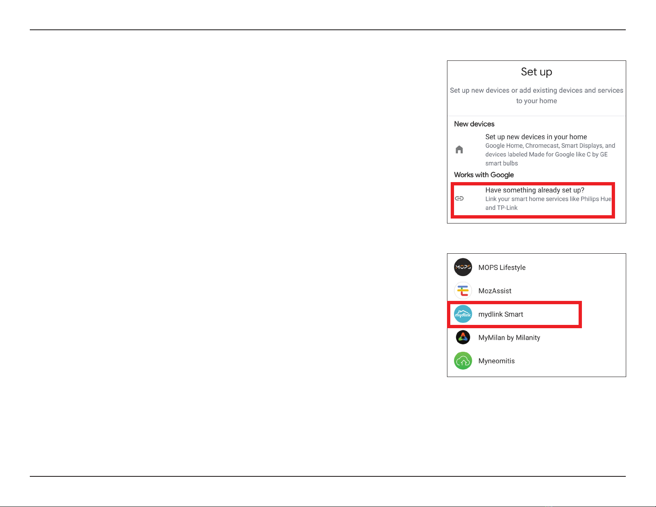Click the 'New devices' section heading
Viewport: 656px width, 507px height.
(474, 124)
